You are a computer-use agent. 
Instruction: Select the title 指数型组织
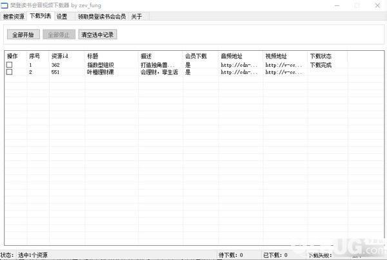click(101, 65)
